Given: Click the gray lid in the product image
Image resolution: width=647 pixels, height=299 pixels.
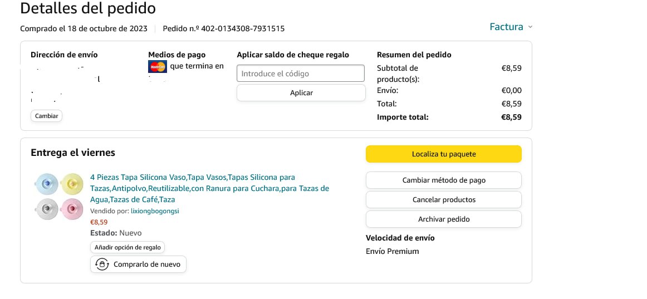Looking at the screenshot, I should click(47, 208).
